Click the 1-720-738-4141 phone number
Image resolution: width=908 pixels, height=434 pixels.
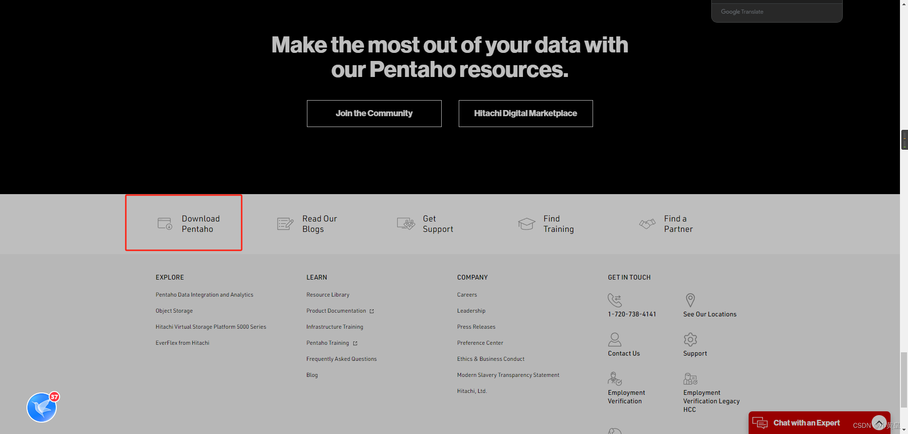click(632, 314)
